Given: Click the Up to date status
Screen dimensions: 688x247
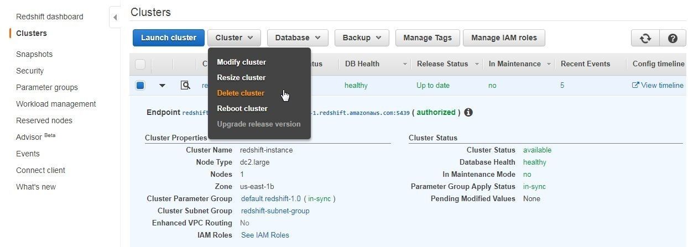Looking at the screenshot, I should 433,85.
